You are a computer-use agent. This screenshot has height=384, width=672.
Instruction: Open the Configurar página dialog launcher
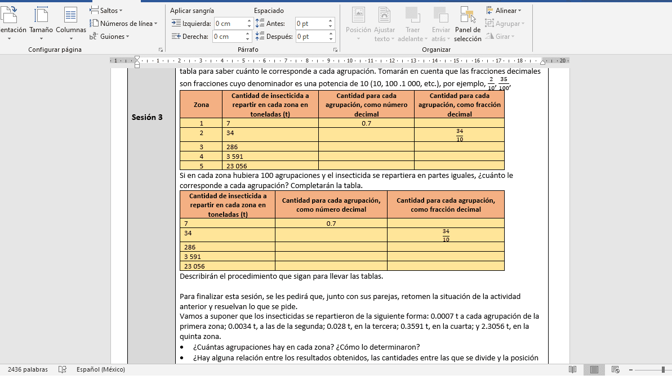161,50
